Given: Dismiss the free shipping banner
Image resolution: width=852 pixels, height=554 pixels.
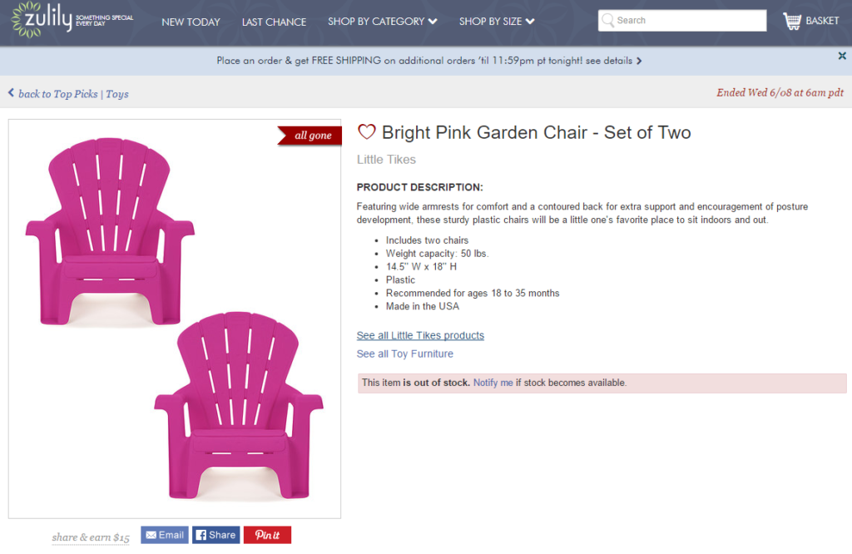Looking at the screenshot, I should coord(842,56).
